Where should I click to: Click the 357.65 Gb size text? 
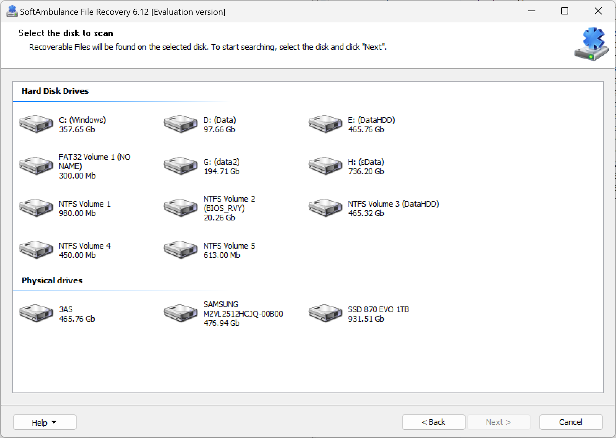coord(77,129)
